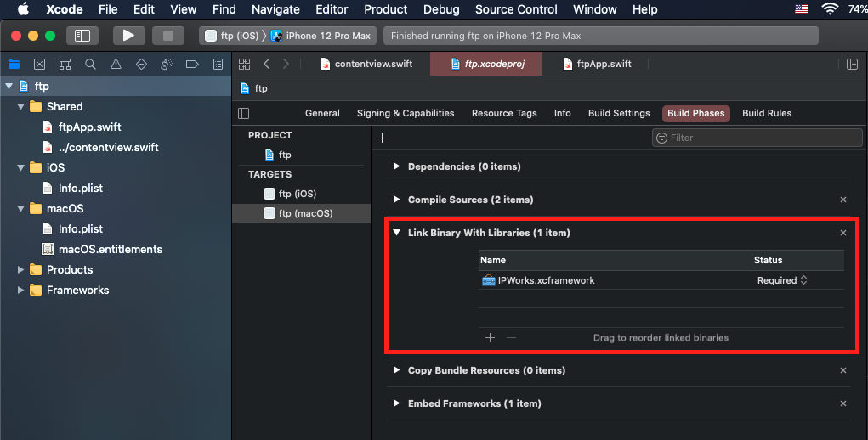Switch to Signing & Capabilities tab
868x440 pixels.
pyautogui.click(x=406, y=113)
